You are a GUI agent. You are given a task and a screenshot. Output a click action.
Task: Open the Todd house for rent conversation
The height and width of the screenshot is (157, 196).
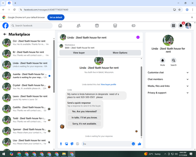point(26,120)
